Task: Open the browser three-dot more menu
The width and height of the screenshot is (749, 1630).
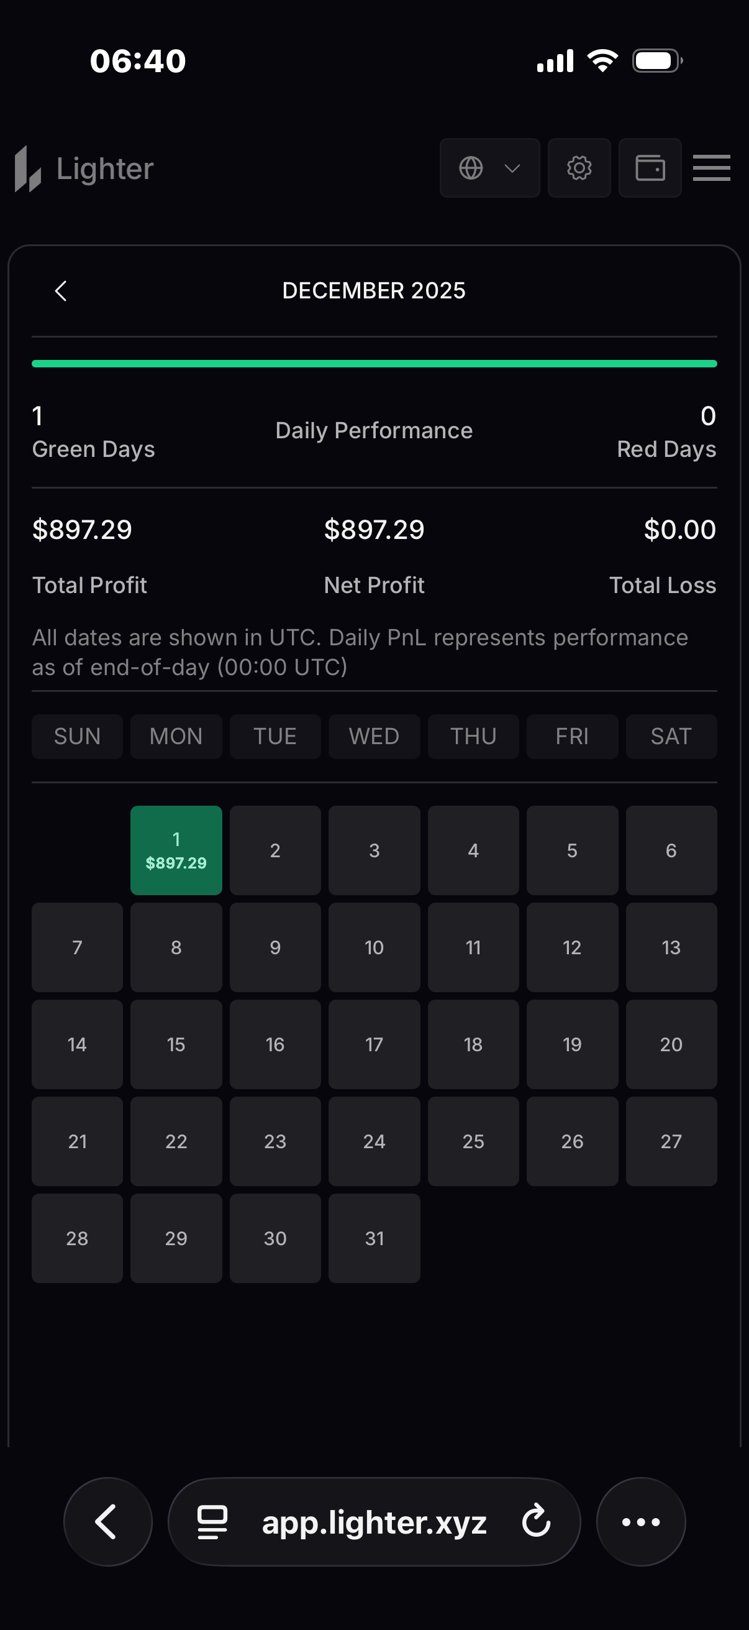Action: (x=640, y=1521)
